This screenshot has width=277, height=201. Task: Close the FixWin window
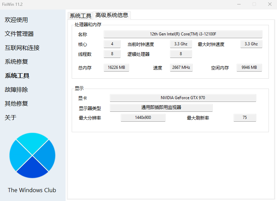270,4
